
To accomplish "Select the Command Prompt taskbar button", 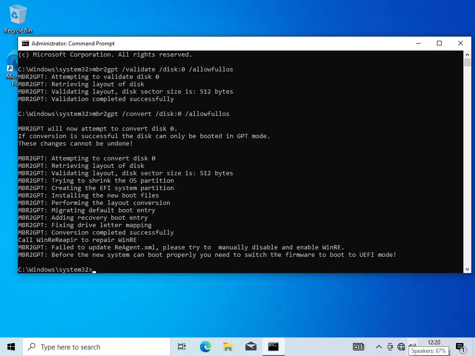I will point(273,347).
